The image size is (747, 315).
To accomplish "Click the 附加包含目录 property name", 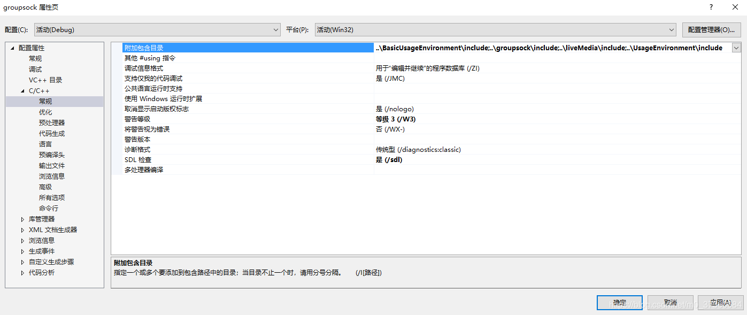I will pyautogui.click(x=144, y=48).
